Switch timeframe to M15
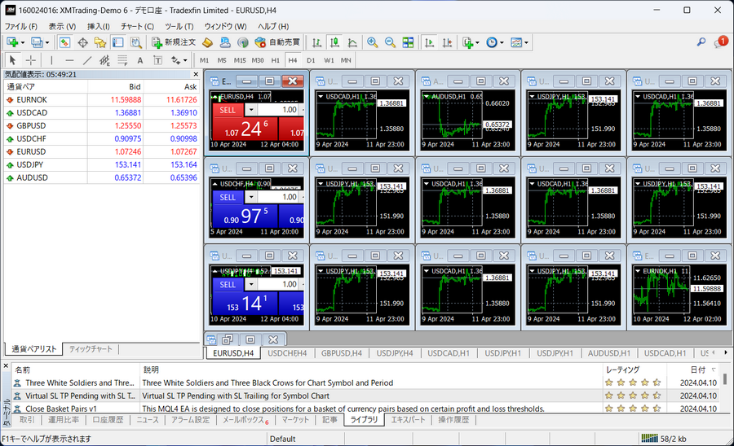The width and height of the screenshot is (734, 446). tap(240, 60)
